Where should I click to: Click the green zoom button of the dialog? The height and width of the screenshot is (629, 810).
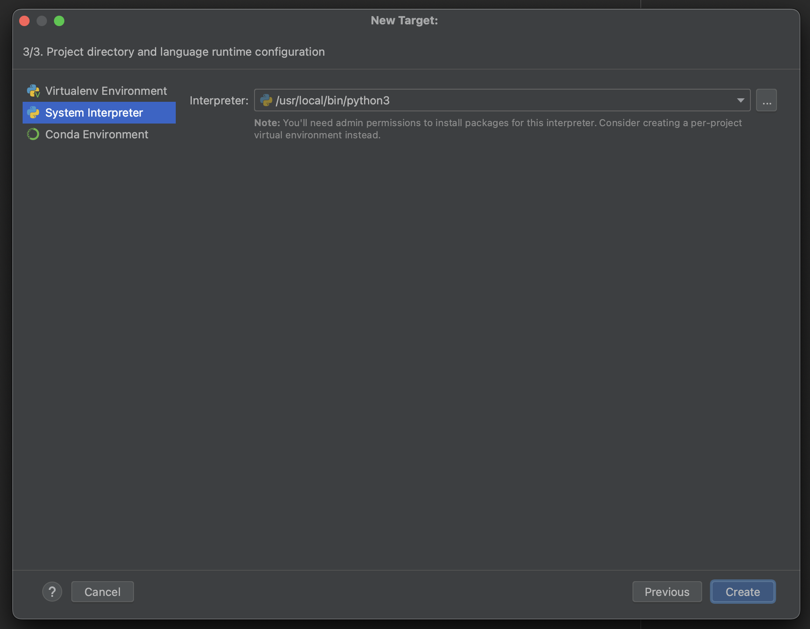pos(60,20)
